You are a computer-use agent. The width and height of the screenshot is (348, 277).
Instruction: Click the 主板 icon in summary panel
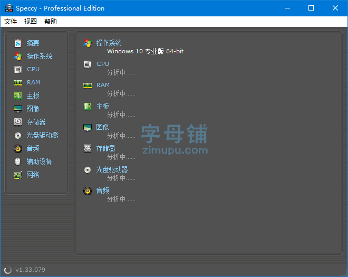pyautogui.click(x=88, y=107)
